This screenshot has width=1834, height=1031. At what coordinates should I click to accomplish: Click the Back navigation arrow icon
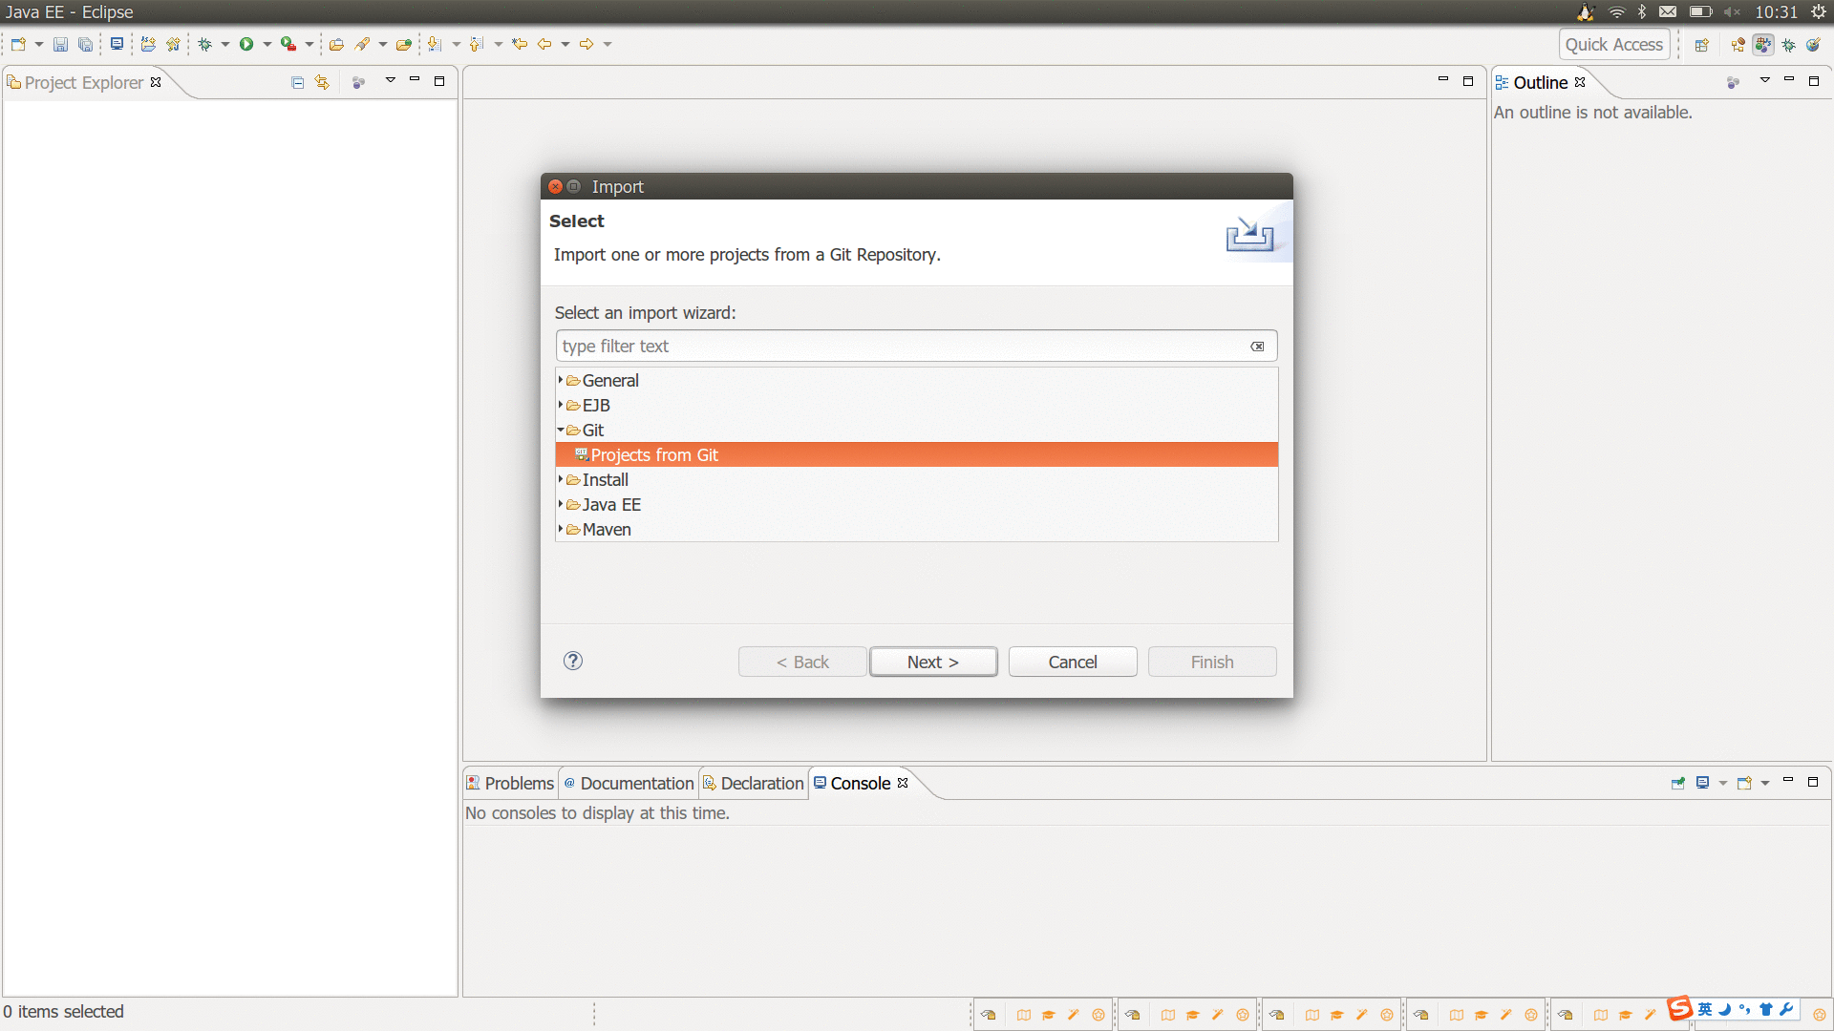click(x=544, y=44)
